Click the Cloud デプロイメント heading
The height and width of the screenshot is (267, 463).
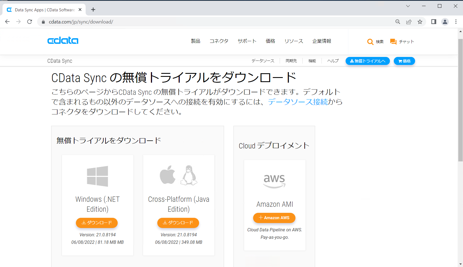click(x=274, y=146)
